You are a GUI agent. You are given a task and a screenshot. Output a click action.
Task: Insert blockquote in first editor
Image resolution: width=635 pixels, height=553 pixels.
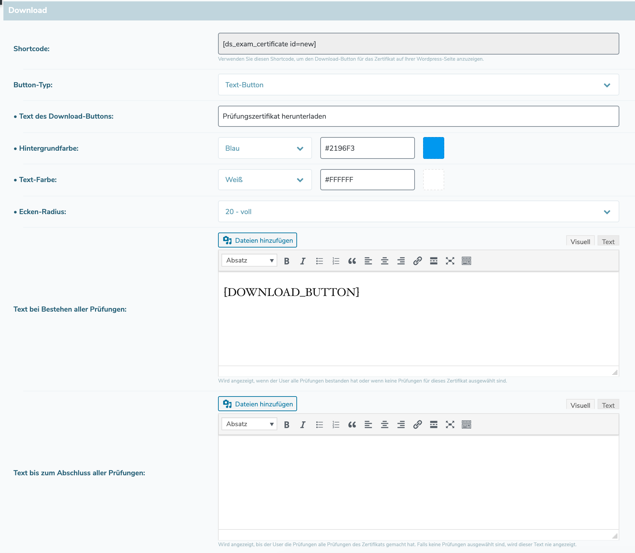pos(352,261)
